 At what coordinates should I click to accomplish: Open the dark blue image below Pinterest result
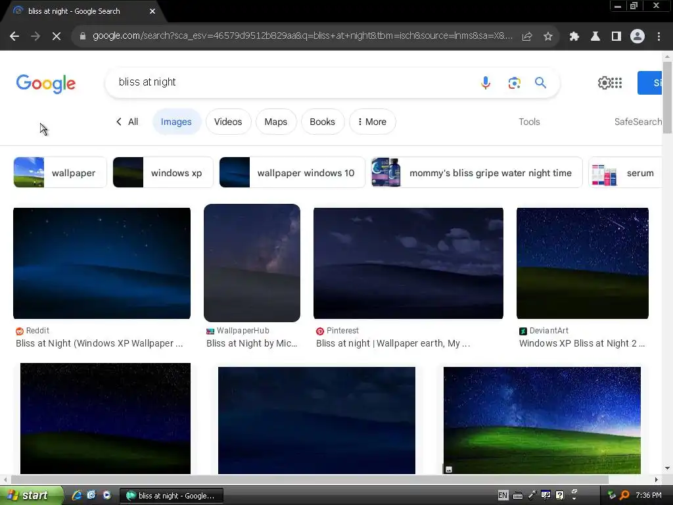(317, 420)
